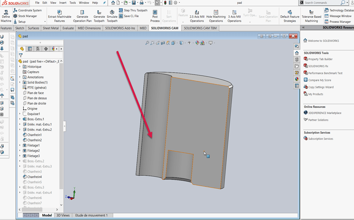354x220 pixels.
Task: Open Default Feature Strategies
Action: (290, 12)
